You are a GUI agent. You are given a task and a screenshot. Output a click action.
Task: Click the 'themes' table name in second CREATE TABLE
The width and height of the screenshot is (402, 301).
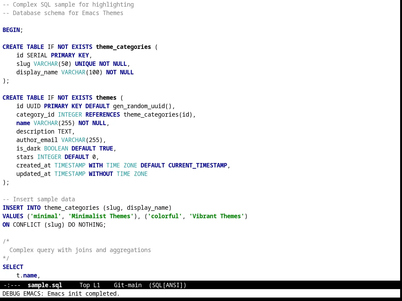click(x=106, y=98)
